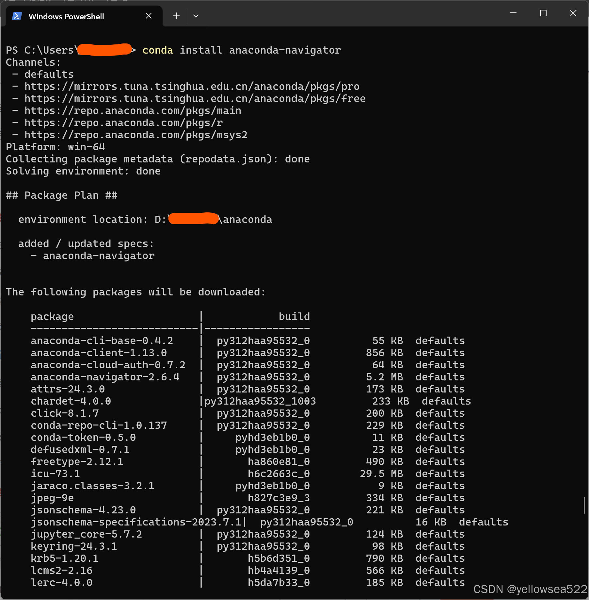Click the package column header
This screenshot has height=600, width=589.
[x=52, y=317]
